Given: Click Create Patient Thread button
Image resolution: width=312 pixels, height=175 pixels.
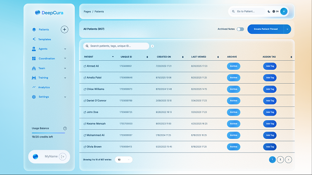Looking at the screenshot, I should point(266,29).
